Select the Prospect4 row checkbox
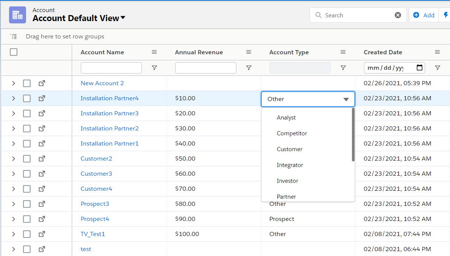Viewport: 450px width, 256px height. (27, 219)
